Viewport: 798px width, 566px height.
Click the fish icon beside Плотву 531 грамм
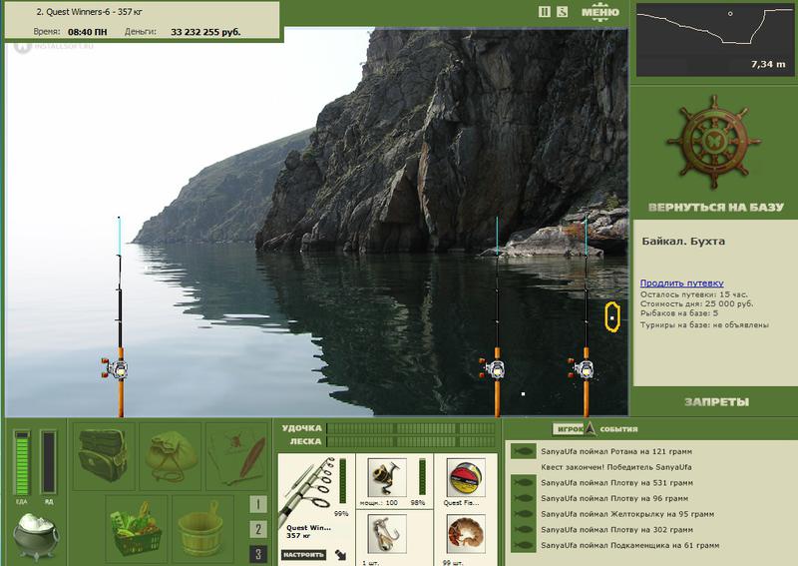[523, 482]
